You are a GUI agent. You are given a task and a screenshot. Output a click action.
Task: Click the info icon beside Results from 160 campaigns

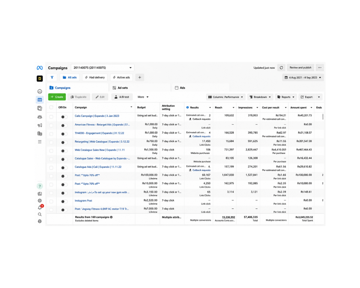pos(111,217)
